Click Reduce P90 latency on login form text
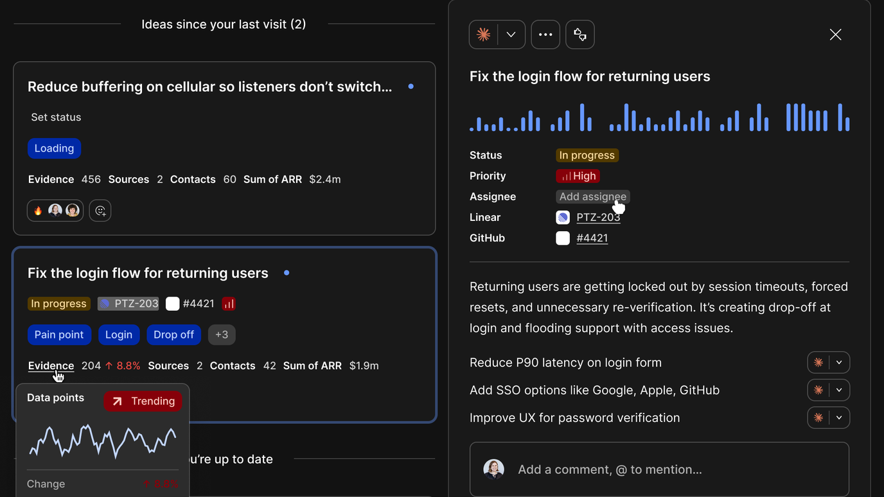This screenshot has height=497, width=884. click(565, 363)
